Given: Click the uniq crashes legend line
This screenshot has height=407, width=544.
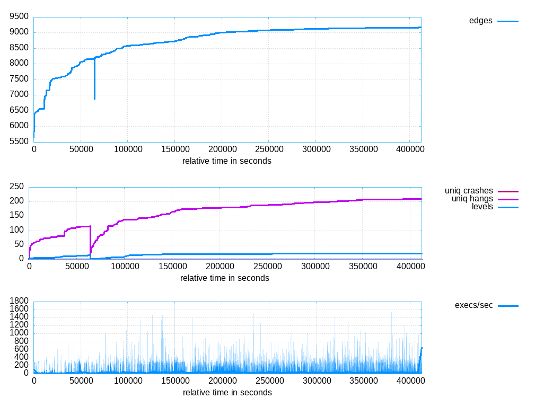Looking at the screenshot, I should point(508,191).
